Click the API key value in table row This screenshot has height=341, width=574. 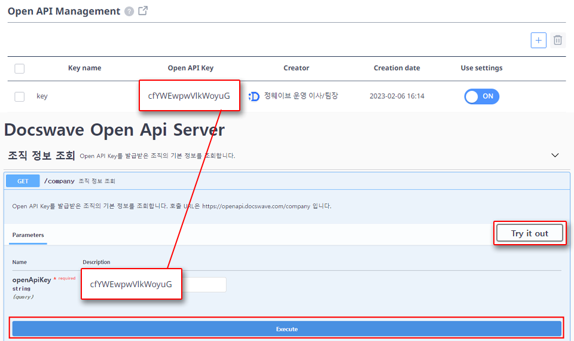click(x=189, y=96)
